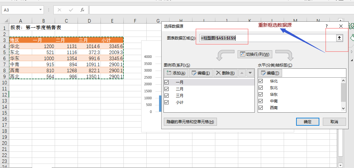The width and height of the screenshot is (354, 168).
Task: Select column A header
Action: [x=21, y=21]
